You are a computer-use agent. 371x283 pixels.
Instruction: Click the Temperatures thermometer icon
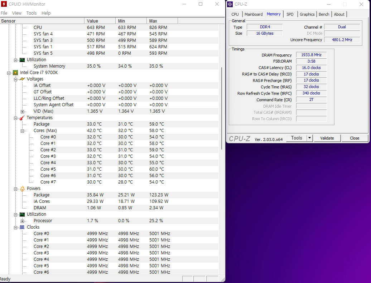(22, 118)
